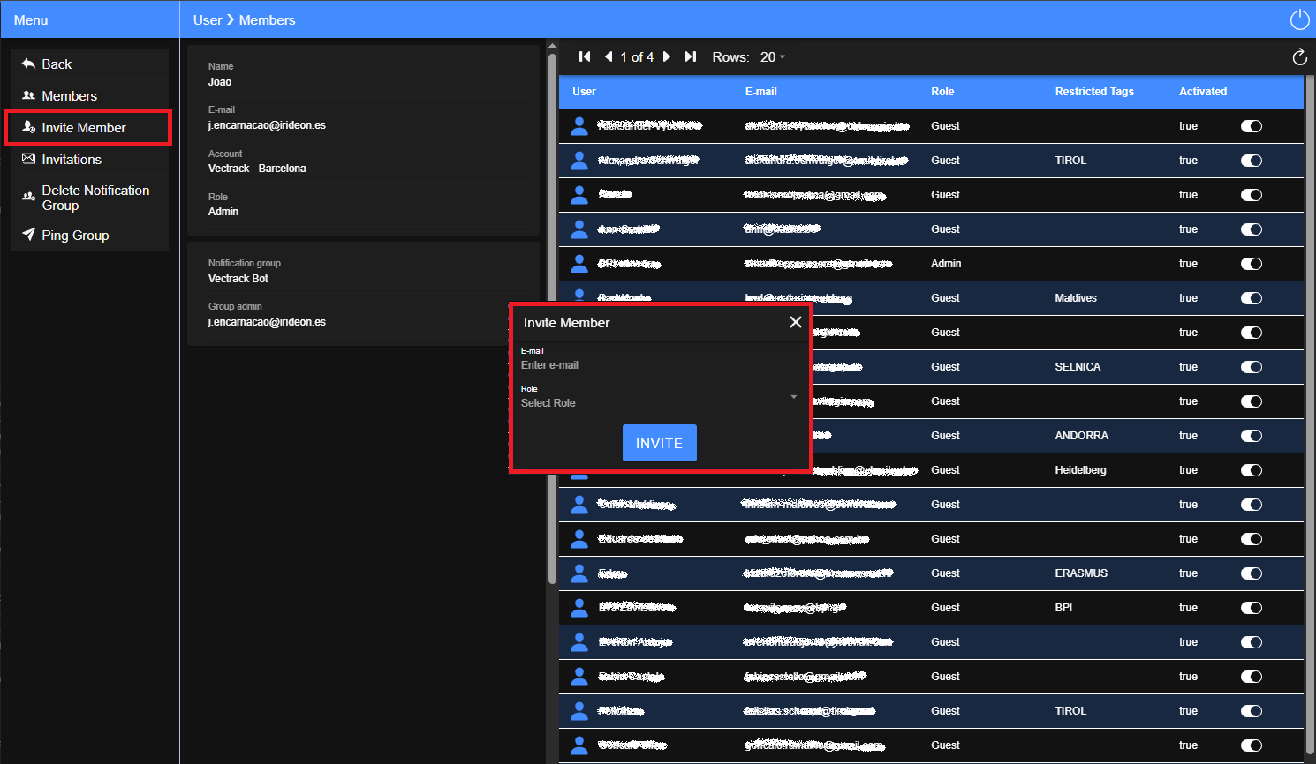Image resolution: width=1316 pixels, height=764 pixels.
Task: Open the Rows per page dropdown
Action: click(773, 56)
